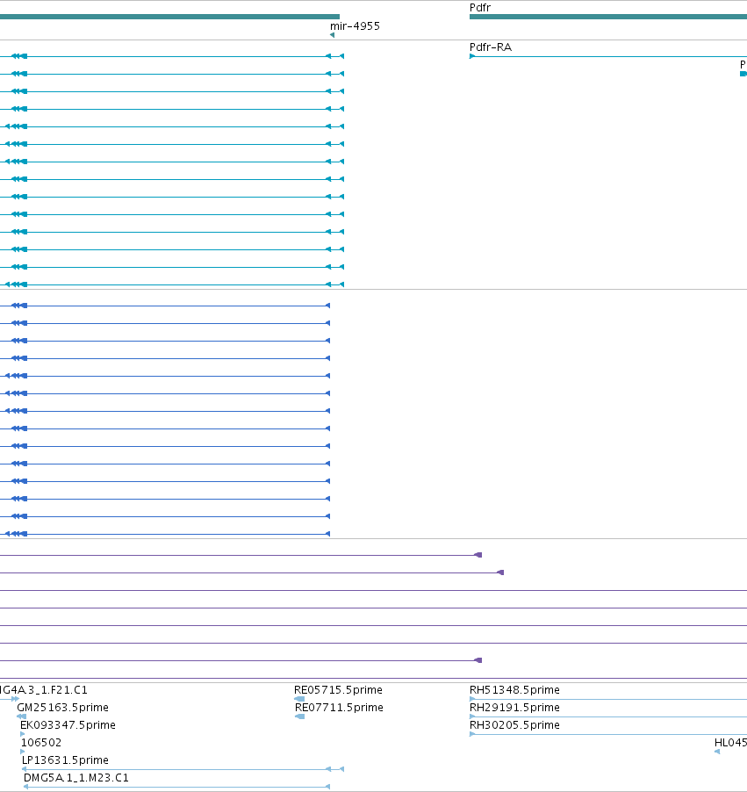Screen dimensions: 747x792
Task: Open the RH51348.5prime EST label
Action: coord(514,690)
